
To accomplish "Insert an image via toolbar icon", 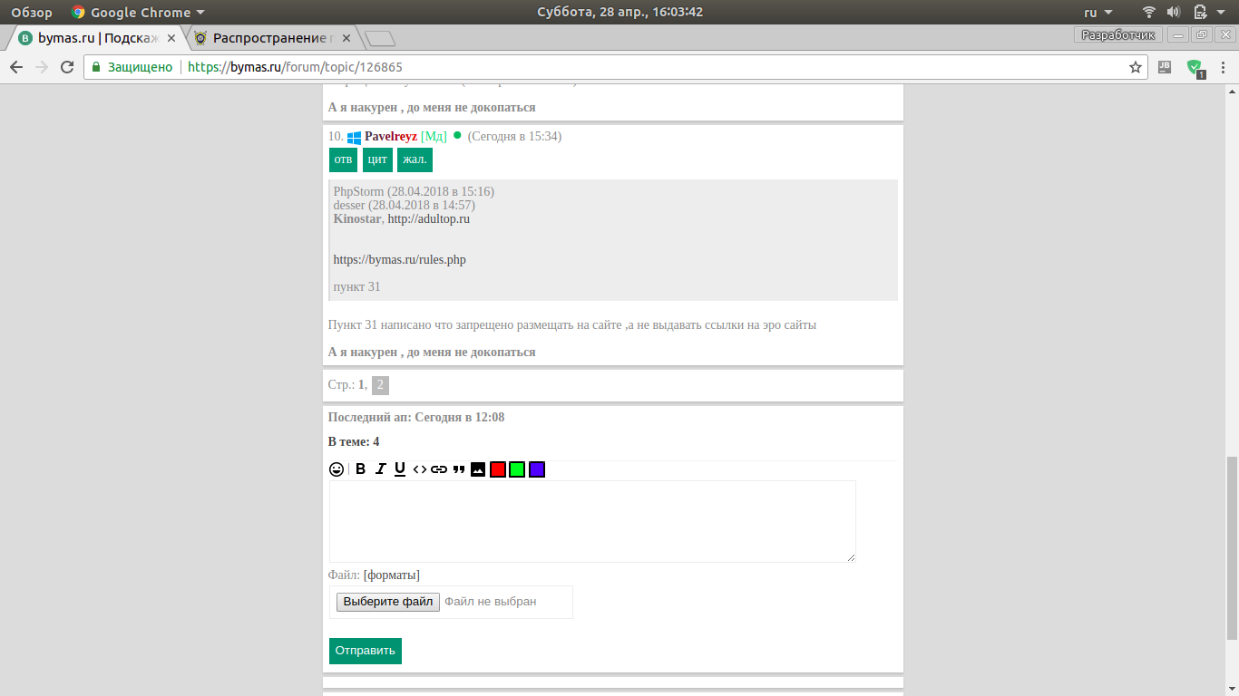I will (478, 469).
